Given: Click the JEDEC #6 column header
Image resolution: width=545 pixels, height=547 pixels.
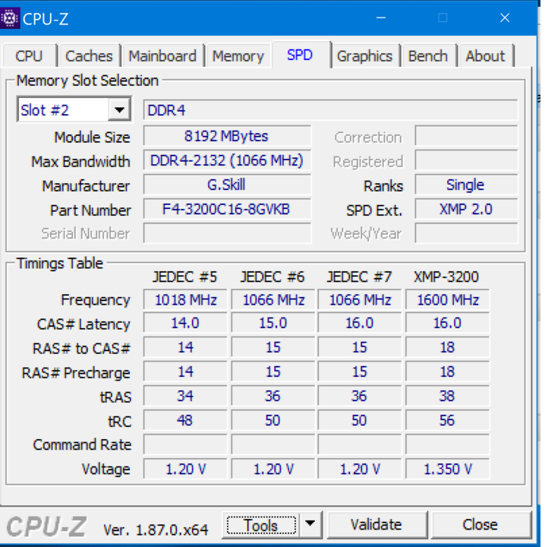Looking at the screenshot, I should [272, 277].
